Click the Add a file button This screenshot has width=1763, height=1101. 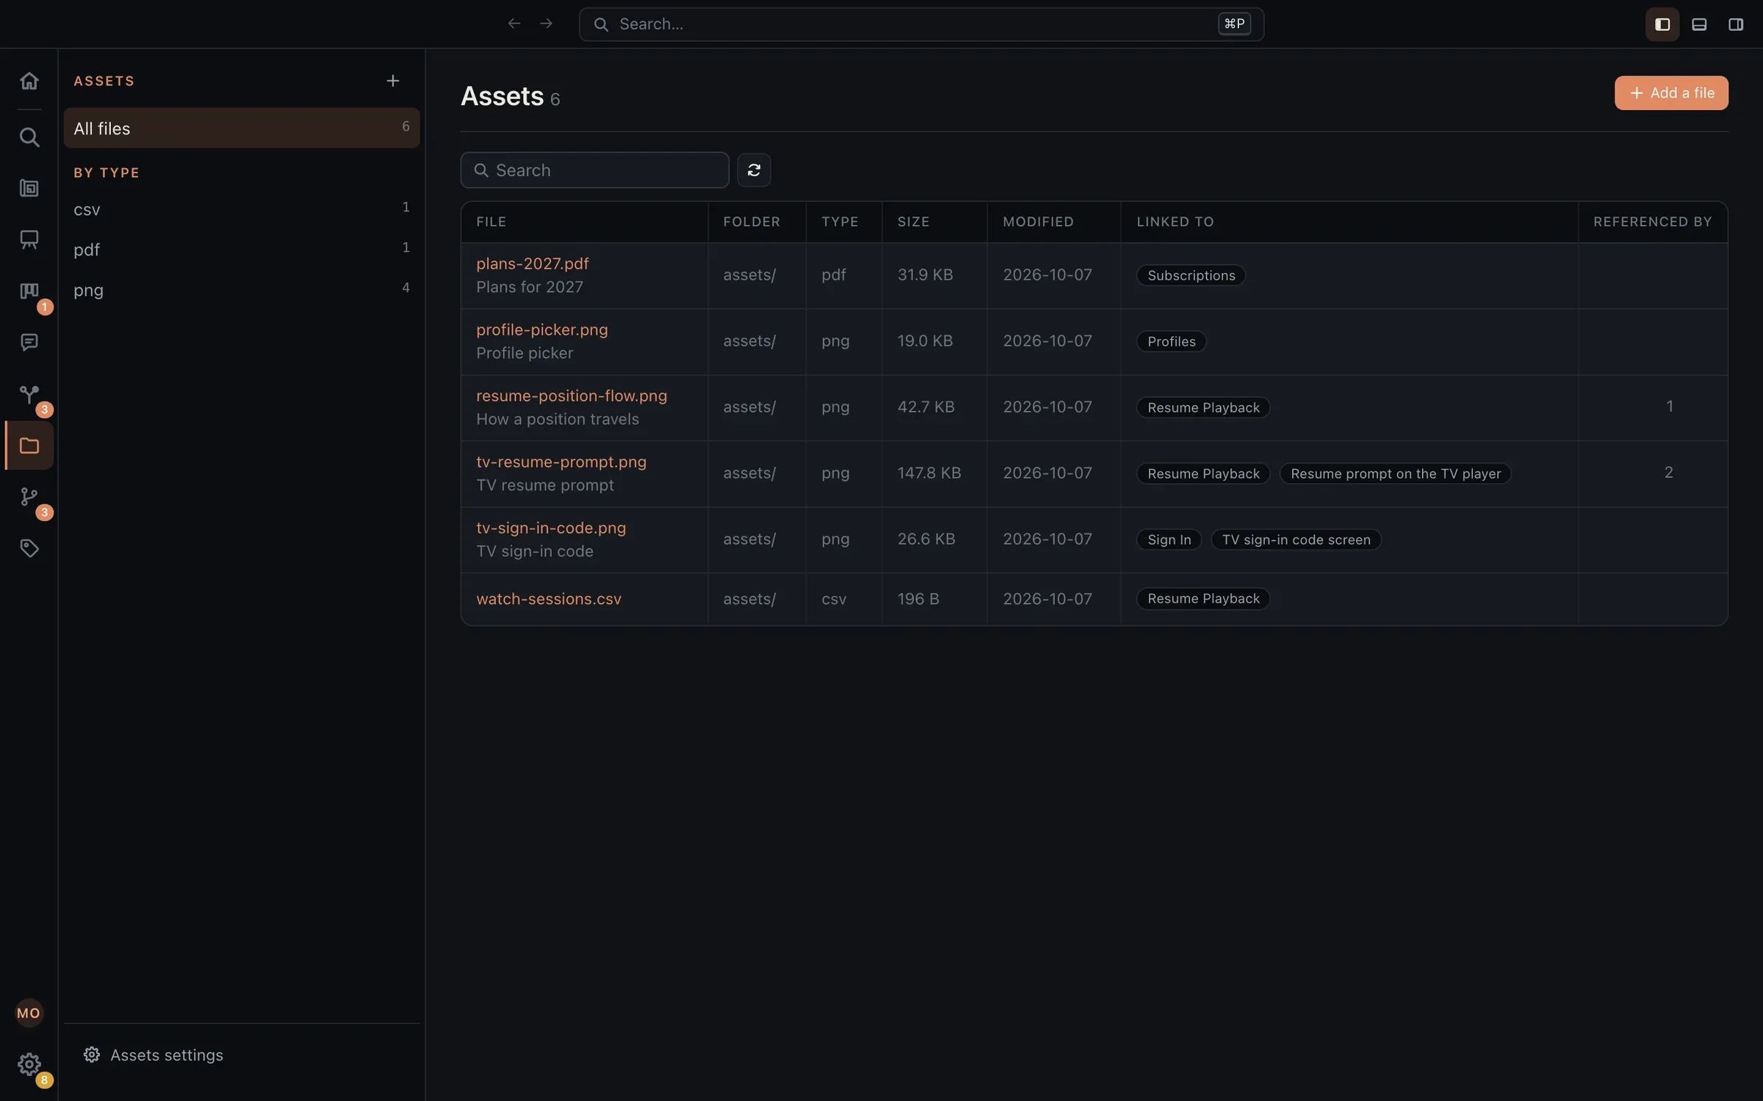point(1671,93)
